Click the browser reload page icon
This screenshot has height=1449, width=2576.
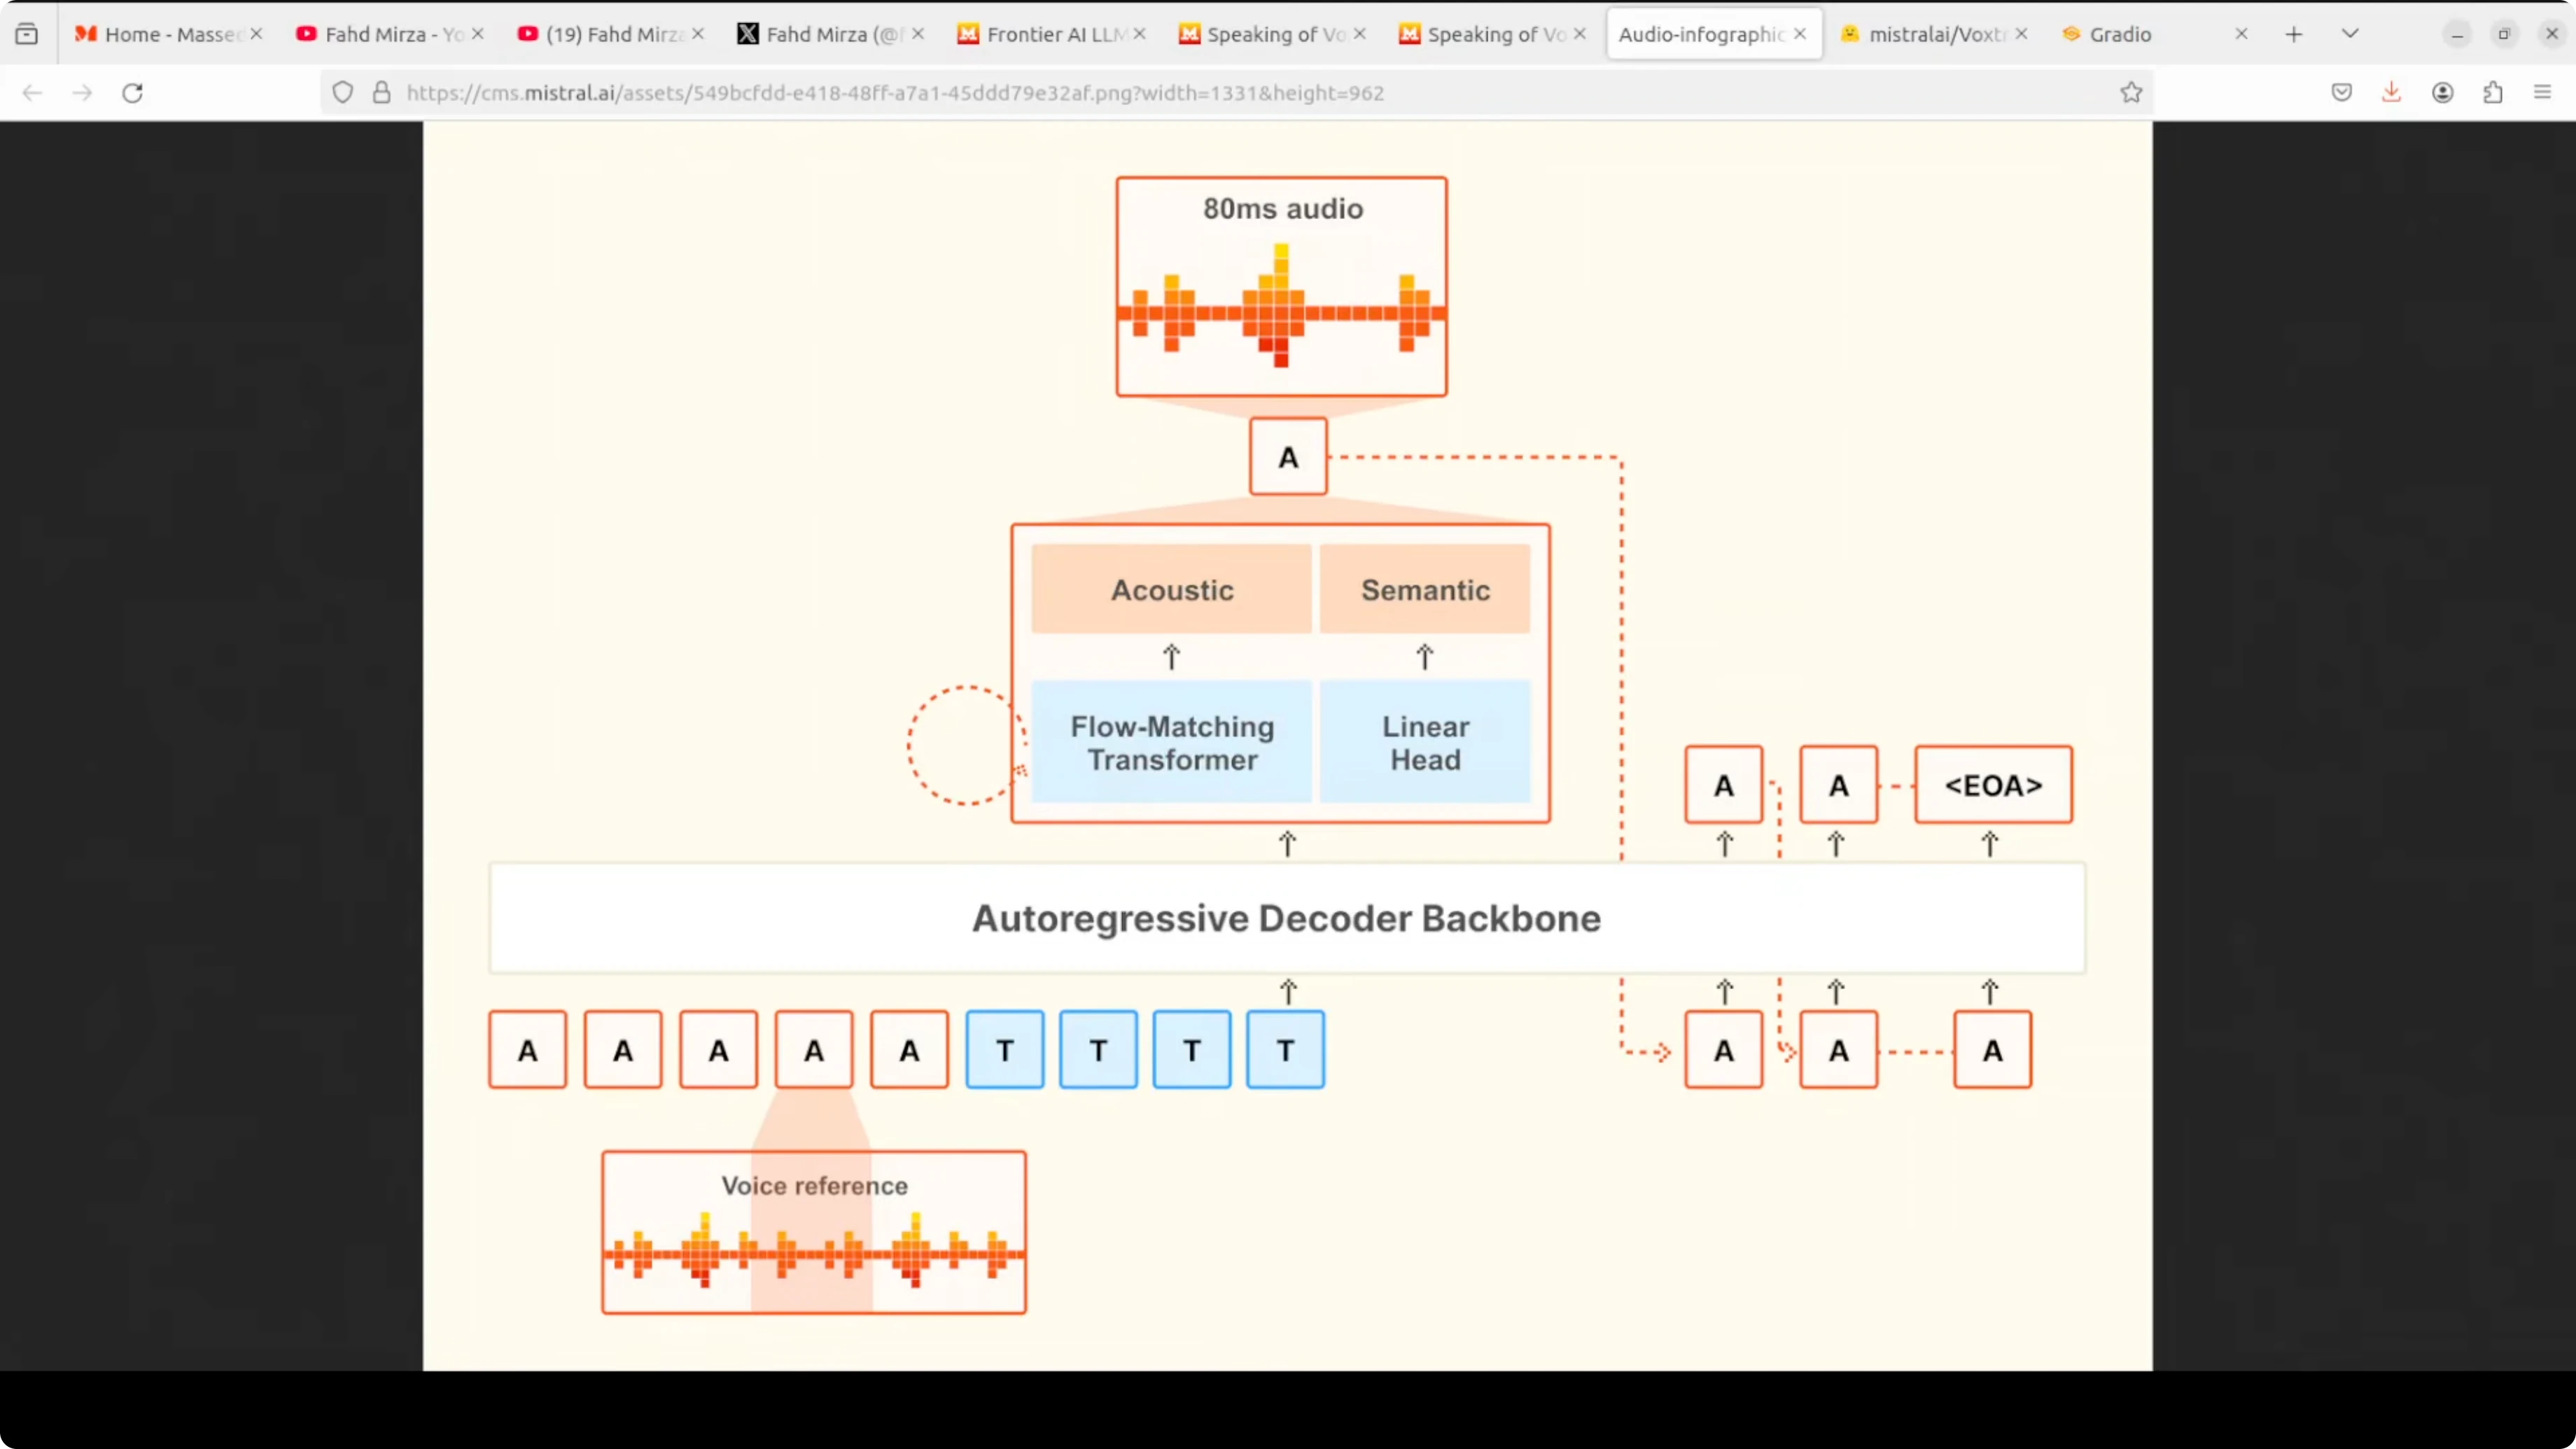tap(132, 93)
